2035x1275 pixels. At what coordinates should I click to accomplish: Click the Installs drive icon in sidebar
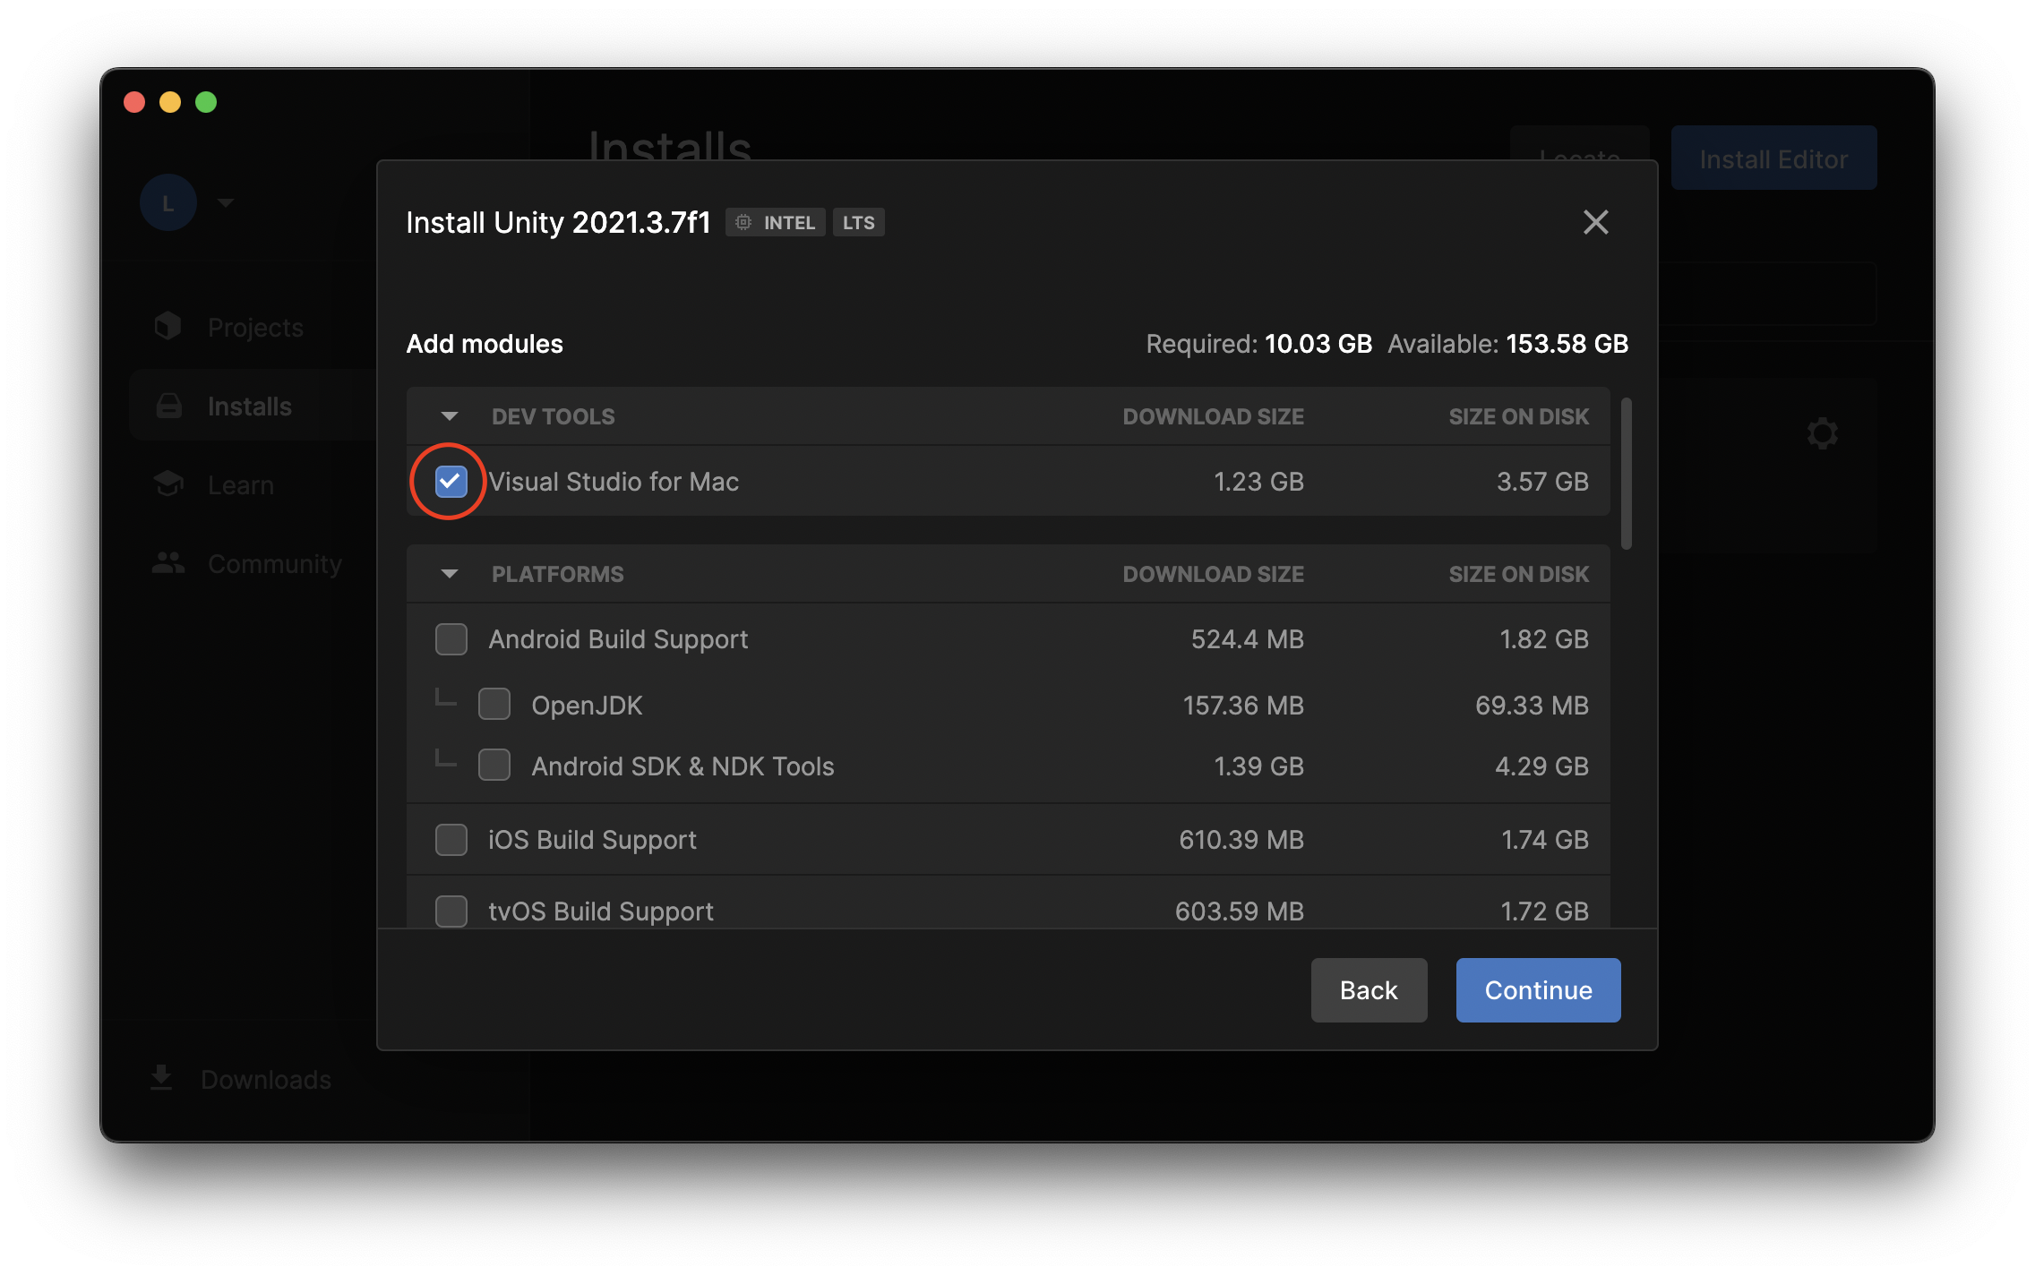168,406
